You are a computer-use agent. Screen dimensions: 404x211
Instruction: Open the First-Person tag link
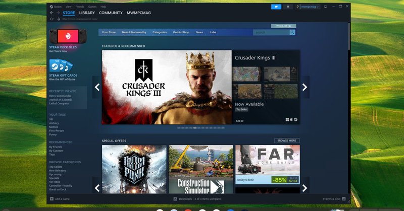coord(57,131)
